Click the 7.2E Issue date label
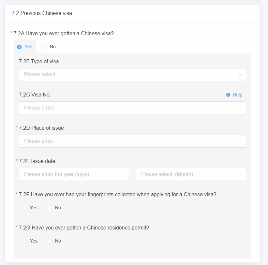This screenshot has height=265, width=268. click(x=37, y=161)
